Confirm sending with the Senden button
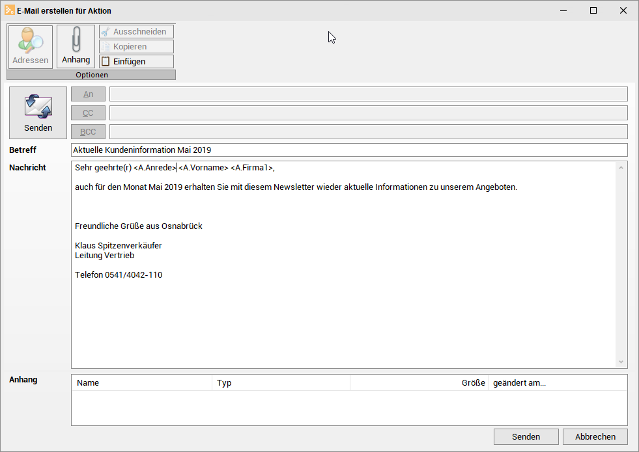 point(526,436)
